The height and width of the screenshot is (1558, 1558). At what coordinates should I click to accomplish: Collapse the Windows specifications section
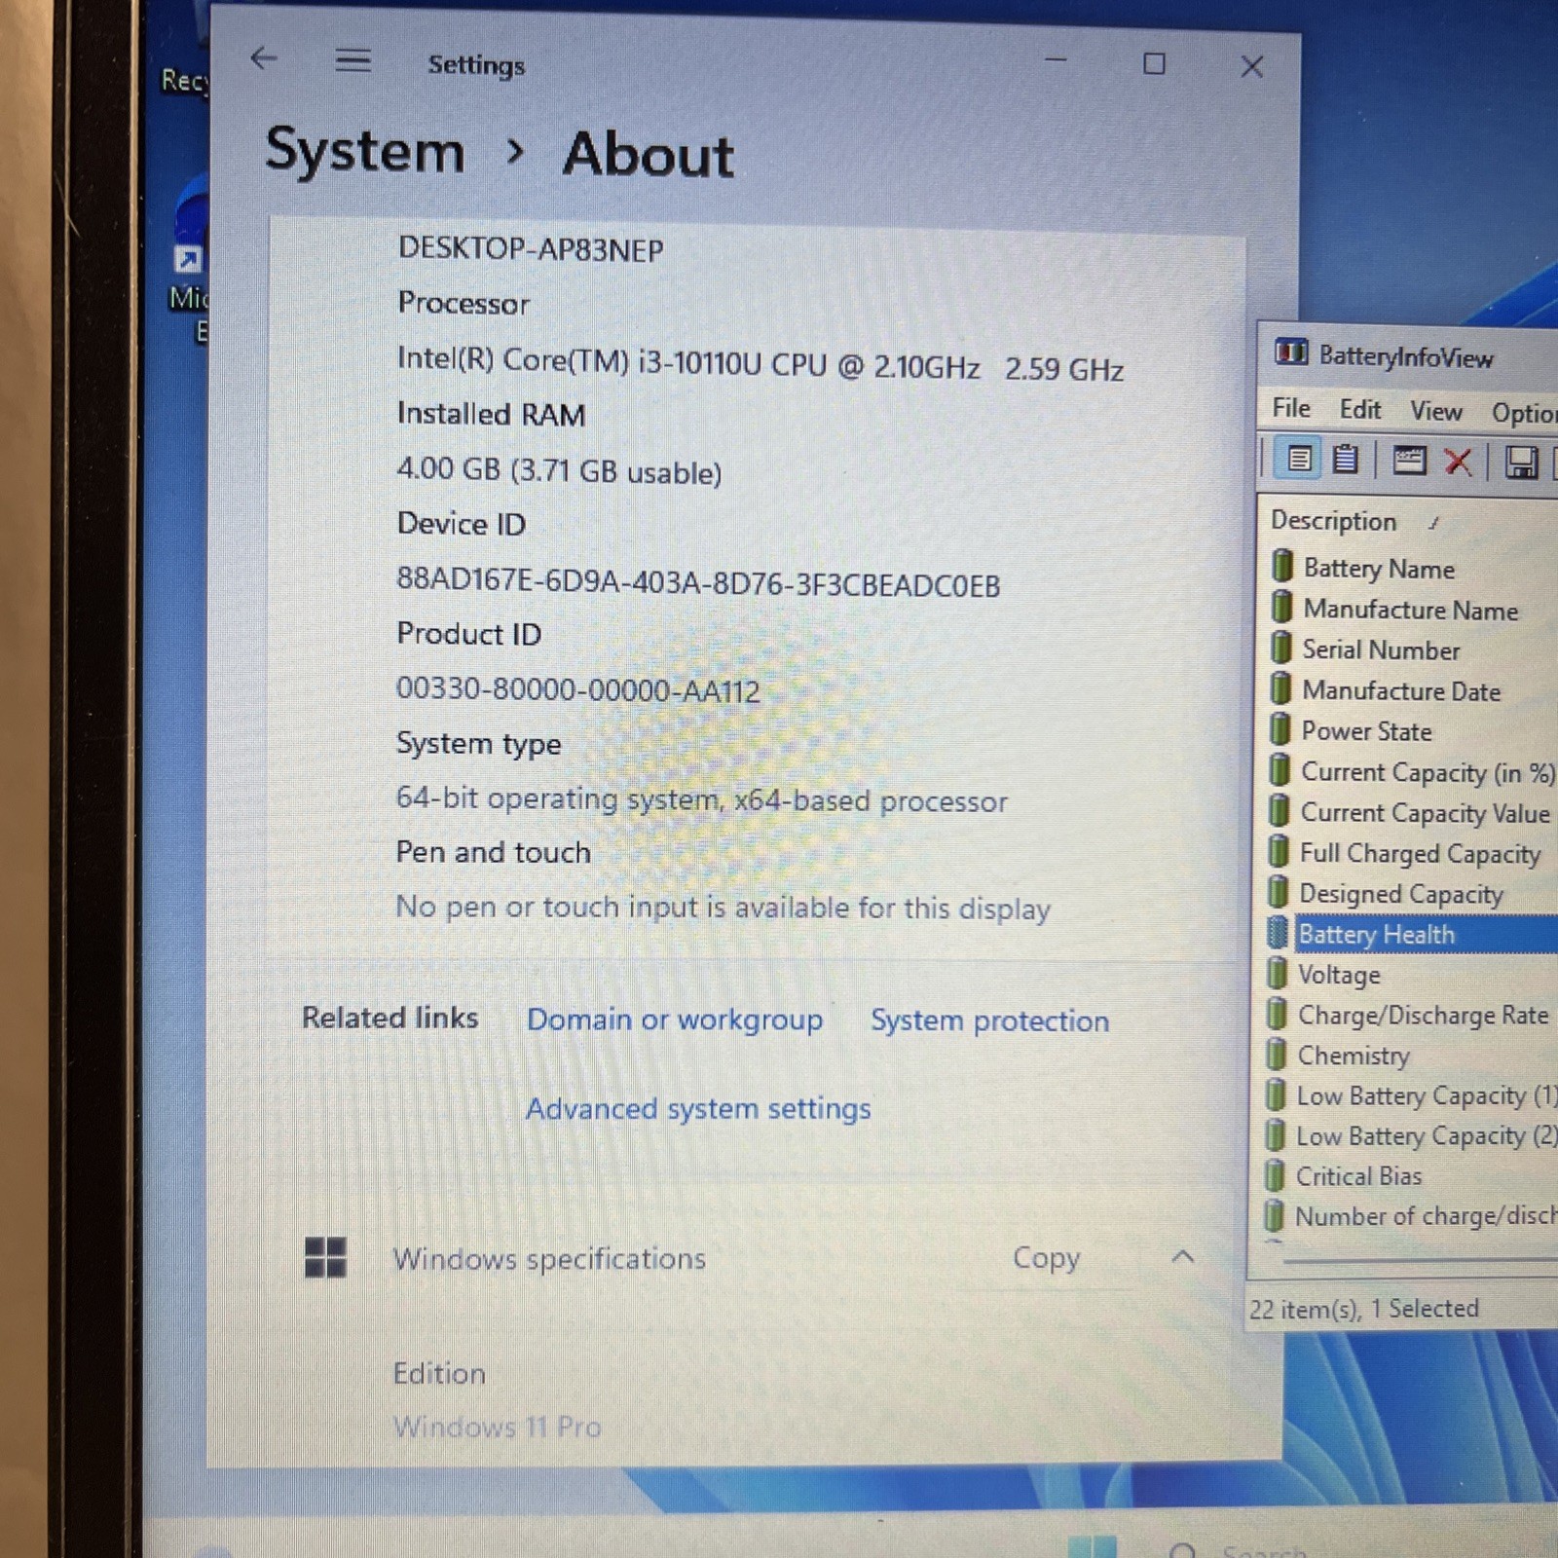pos(1182,1256)
